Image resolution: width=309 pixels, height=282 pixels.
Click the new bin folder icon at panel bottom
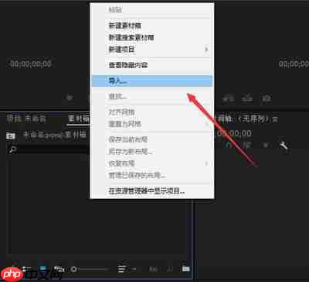click(186, 269)
